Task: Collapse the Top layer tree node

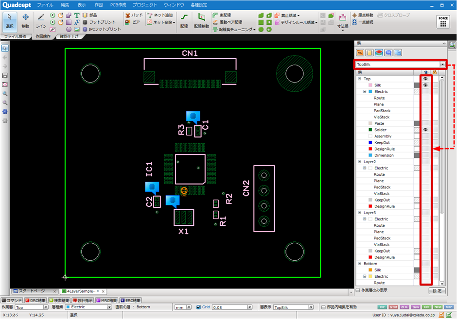Action: tap(360, 79)
